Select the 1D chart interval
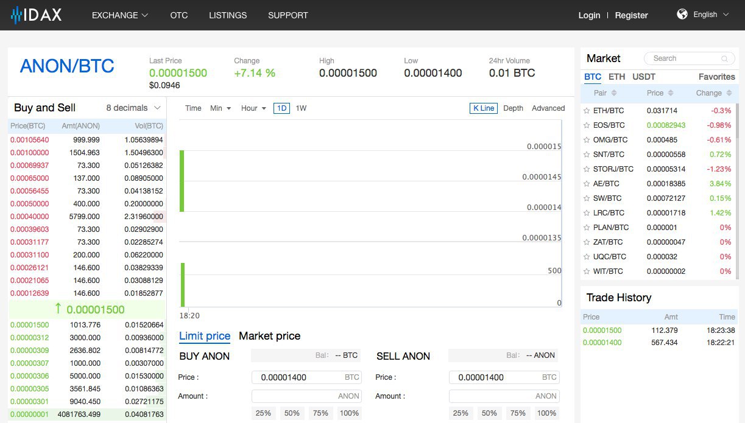The width and height of the screenshot is (745, 423). click(x=281, y=108)
